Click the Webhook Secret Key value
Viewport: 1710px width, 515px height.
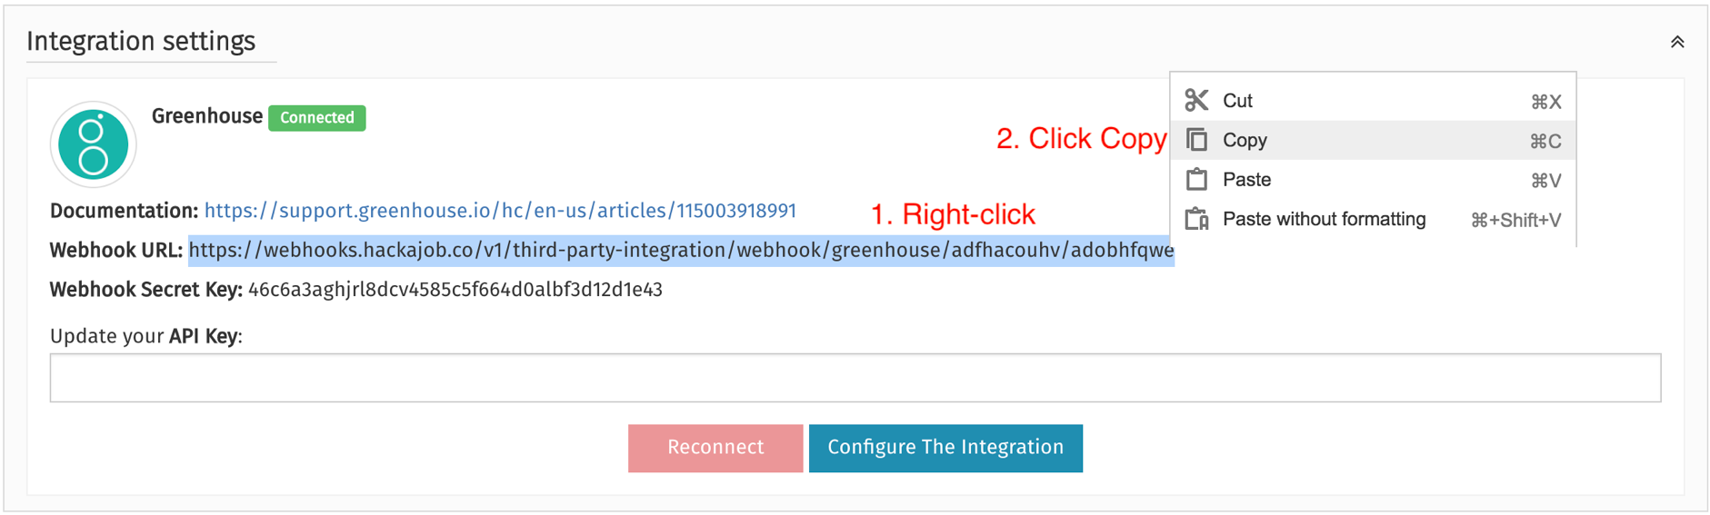455,290
